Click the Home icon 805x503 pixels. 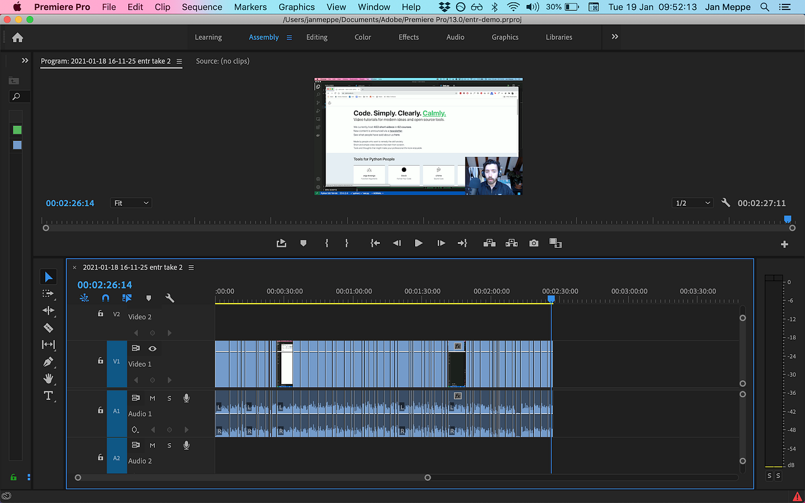click(18, 38)
